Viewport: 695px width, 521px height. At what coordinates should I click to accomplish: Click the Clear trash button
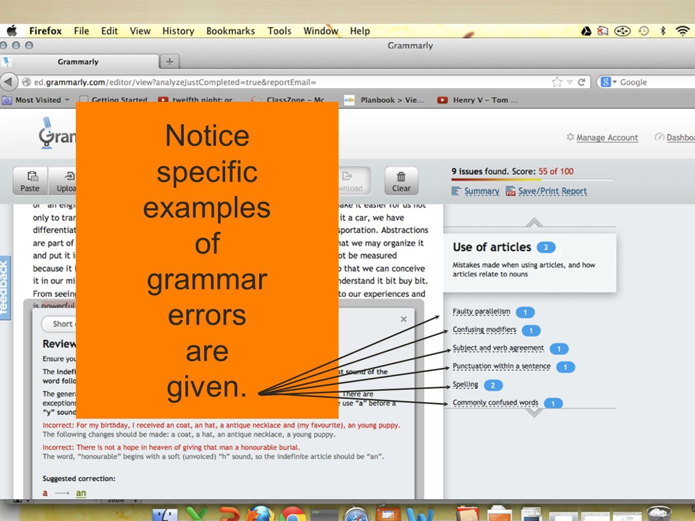click(401, 181)
